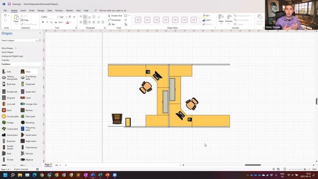Expand the rectangle tool dropdown
Screen dimensions: 318x179
129,15
